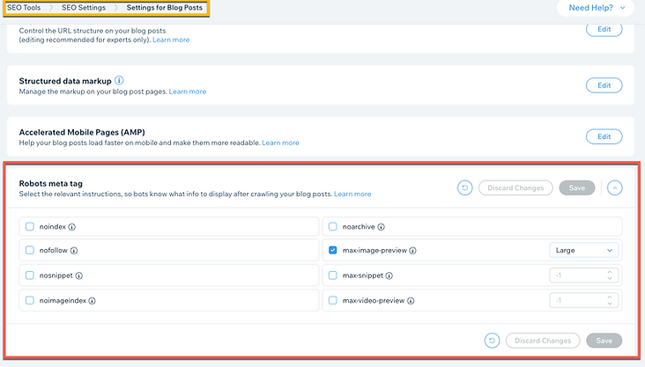Edit the URL structure settings

[604, 29]
